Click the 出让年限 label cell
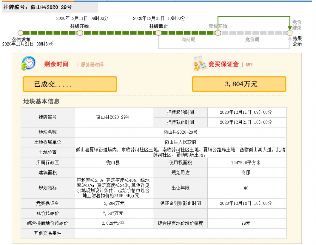 click(180, 188)
